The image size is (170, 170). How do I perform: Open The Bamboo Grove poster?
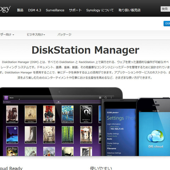68,135
